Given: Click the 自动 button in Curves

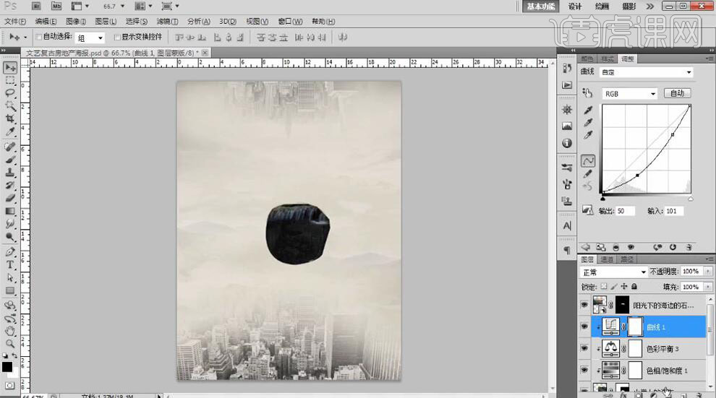Looking at the screenshot, I should (677, 93).
